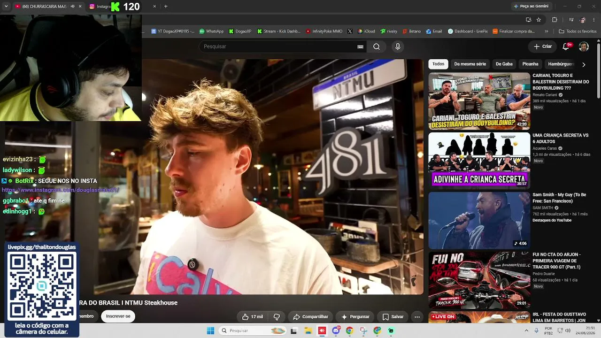Open the Sam Smith My Guy thumbnail
This screenshot has height=338, width=601.
[x=479, y=220]
